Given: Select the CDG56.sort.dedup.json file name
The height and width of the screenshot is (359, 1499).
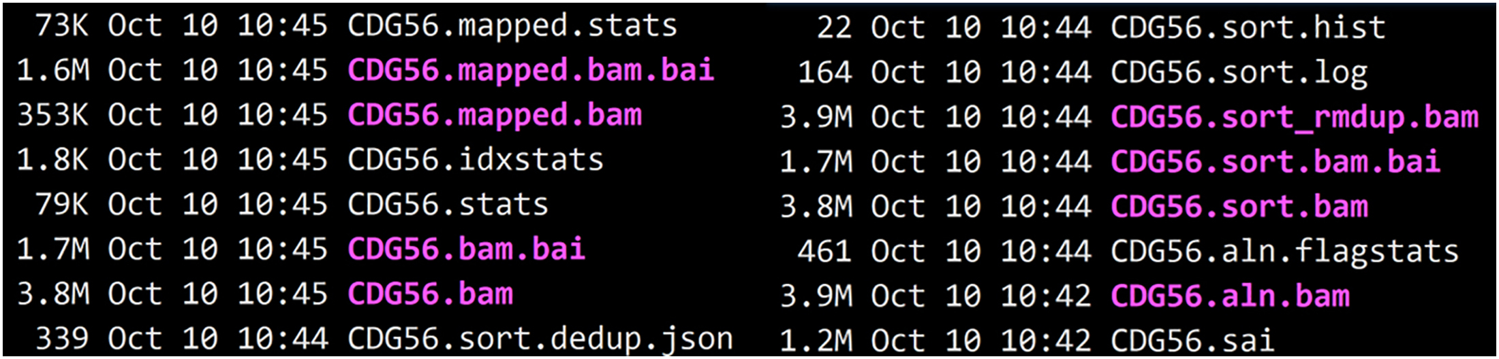Looking at the screenshot, I should pos(540,339).
